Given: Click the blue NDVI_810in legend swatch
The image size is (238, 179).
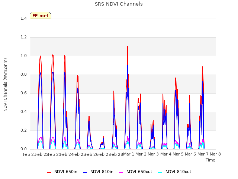Looking at the screenshot, I should pyautogui.click(x=85, y=172).
